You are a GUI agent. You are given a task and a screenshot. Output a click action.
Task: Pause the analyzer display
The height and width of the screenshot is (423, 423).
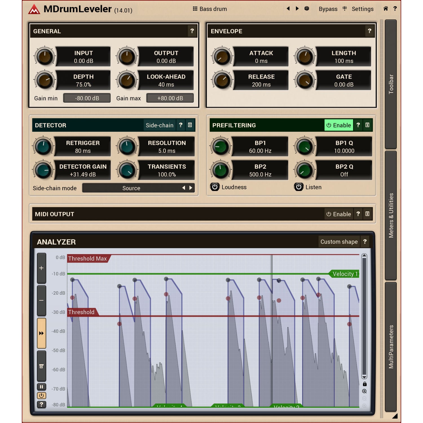point(41,387)
